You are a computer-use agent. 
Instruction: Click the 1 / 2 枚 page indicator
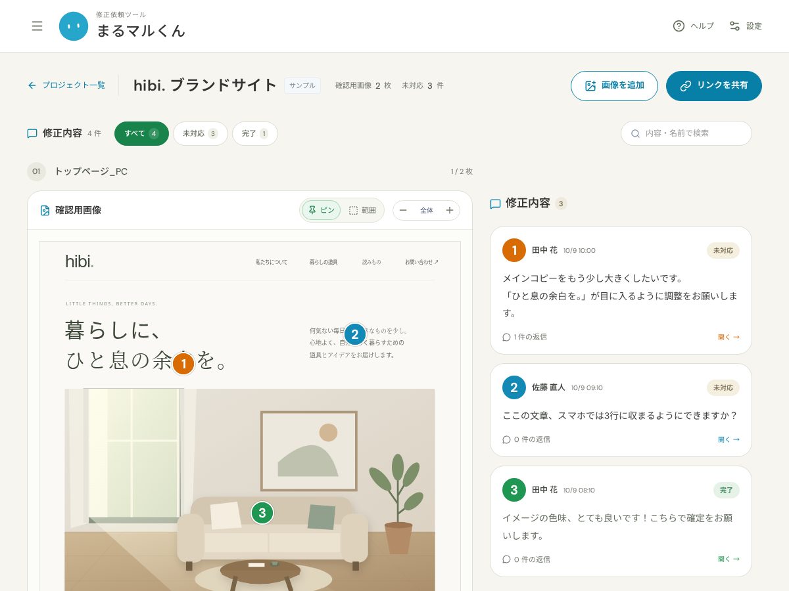tap(462, 171)
